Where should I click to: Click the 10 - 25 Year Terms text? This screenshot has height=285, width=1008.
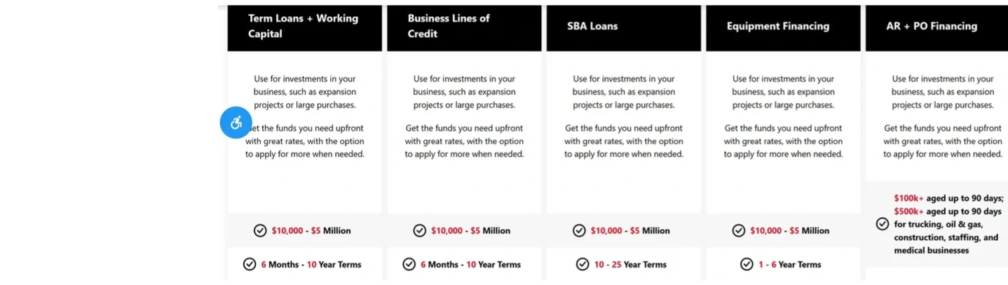(630, 265)
